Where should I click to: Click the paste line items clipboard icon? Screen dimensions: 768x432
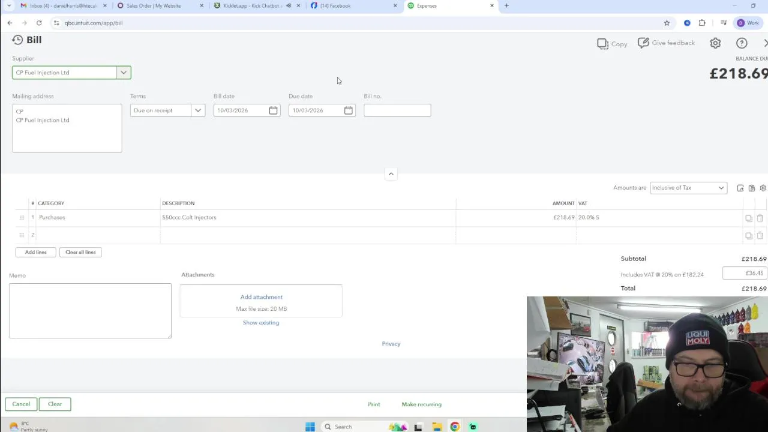pyautogui.click(x=752, y=188)
